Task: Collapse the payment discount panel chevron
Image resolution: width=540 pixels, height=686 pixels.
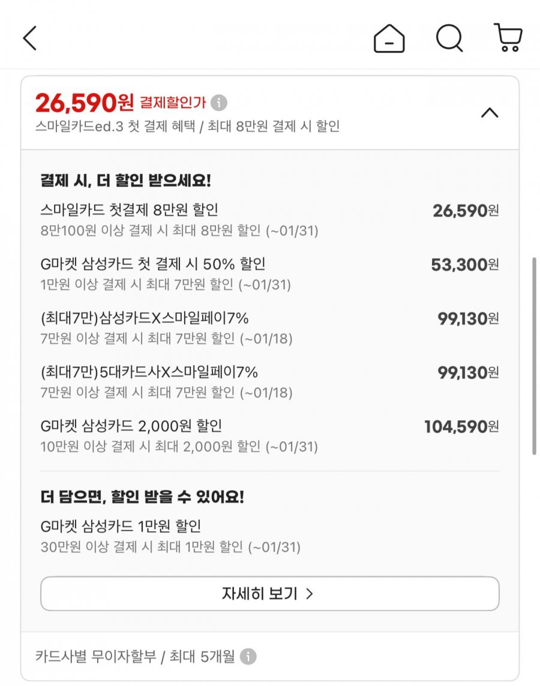Action: pyautogui.click(x=490, y=113)
